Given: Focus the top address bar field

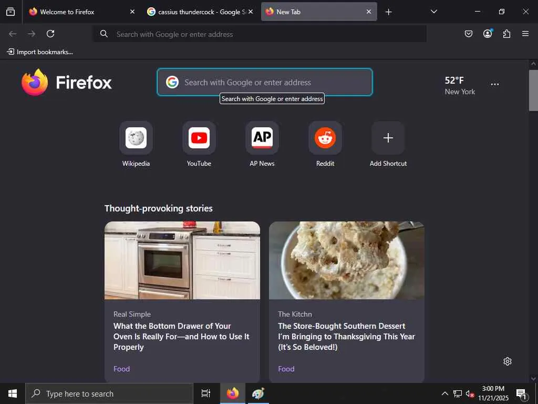Looking at the screenshot, I should coord(260,34).
